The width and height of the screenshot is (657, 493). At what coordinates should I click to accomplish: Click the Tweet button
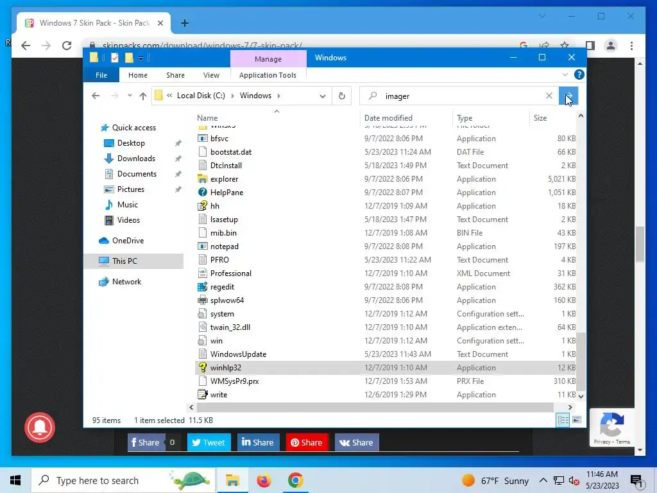point(209,442)
